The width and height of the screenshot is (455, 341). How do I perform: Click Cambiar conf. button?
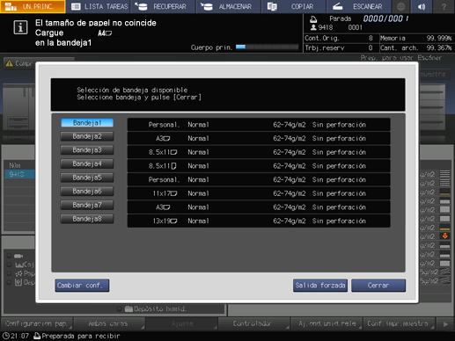pyautogui.click(x=82, y=286)
